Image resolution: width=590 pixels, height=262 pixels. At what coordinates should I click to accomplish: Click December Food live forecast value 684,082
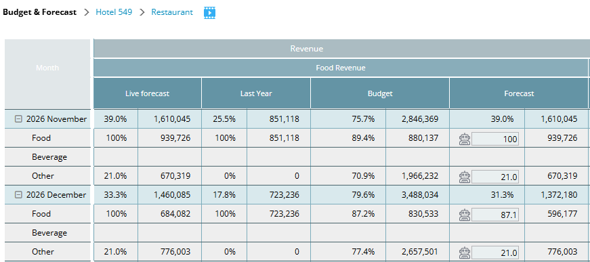pos(175,214)
